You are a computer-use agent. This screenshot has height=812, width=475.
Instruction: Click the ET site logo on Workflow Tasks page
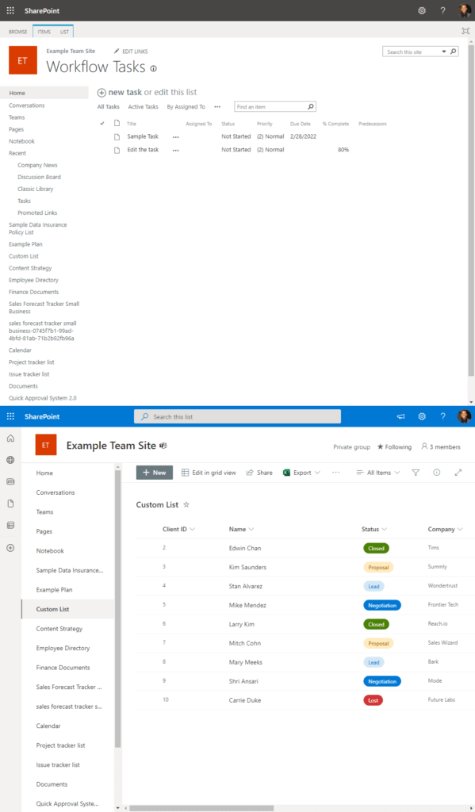tap(23, 60)
